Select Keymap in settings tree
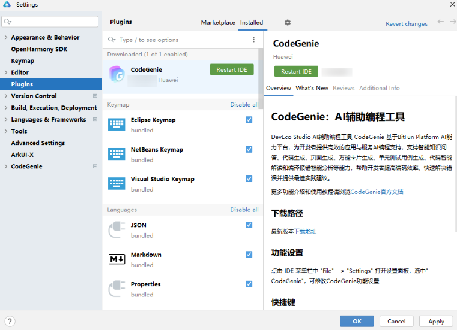 point(22,60)
